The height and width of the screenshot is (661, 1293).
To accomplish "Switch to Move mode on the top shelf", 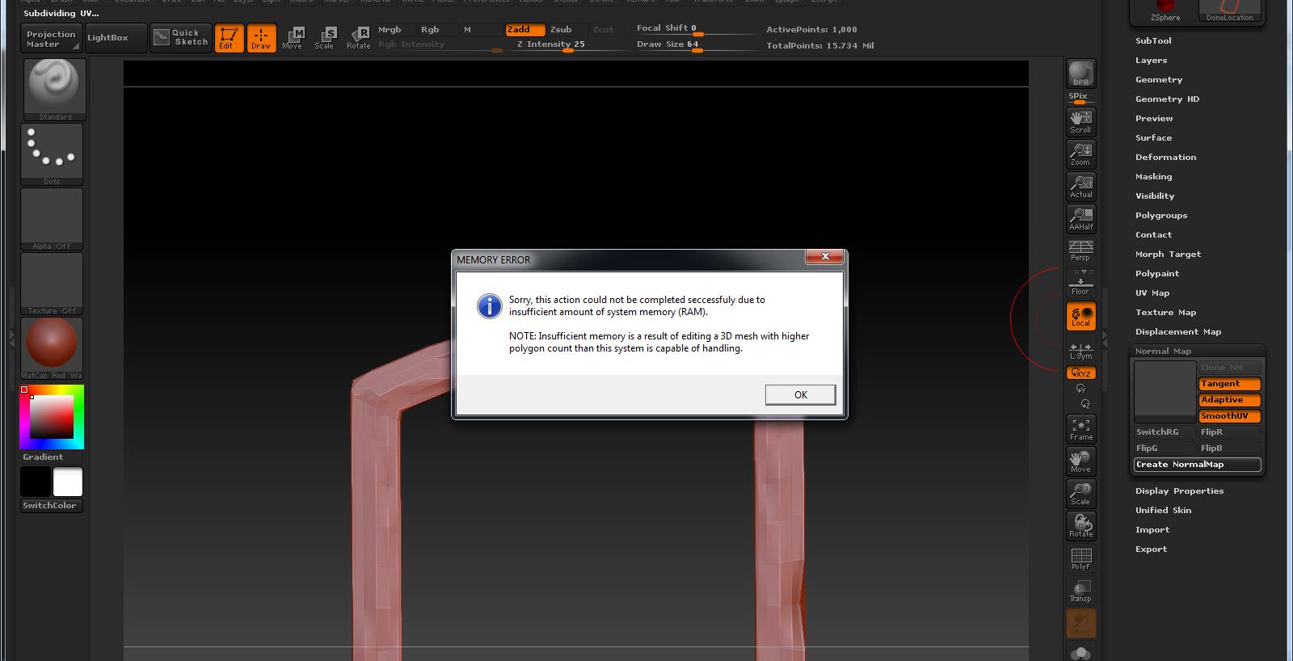I will pyautogui.click(x=293, y=38).
